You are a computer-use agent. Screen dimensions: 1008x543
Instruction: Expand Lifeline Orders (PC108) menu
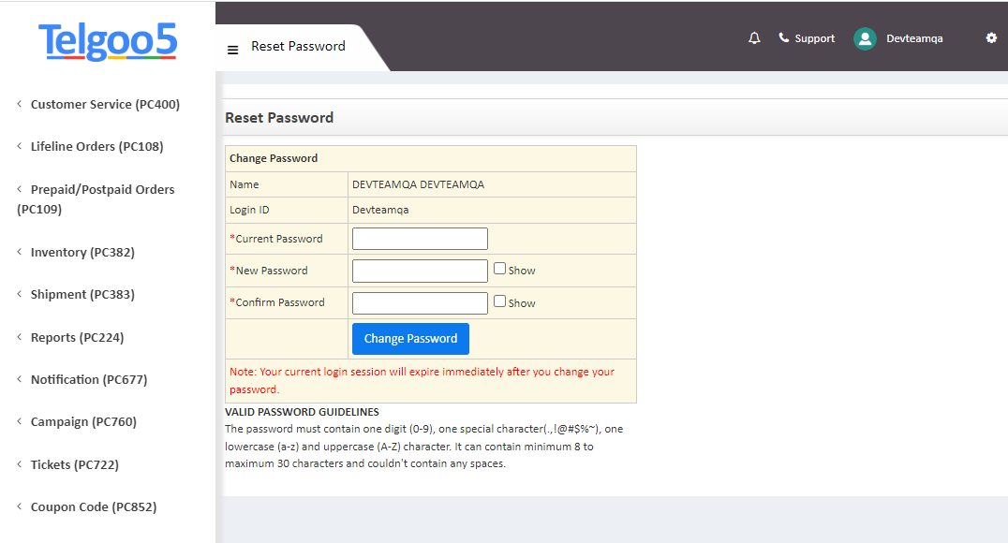point(96,147)
